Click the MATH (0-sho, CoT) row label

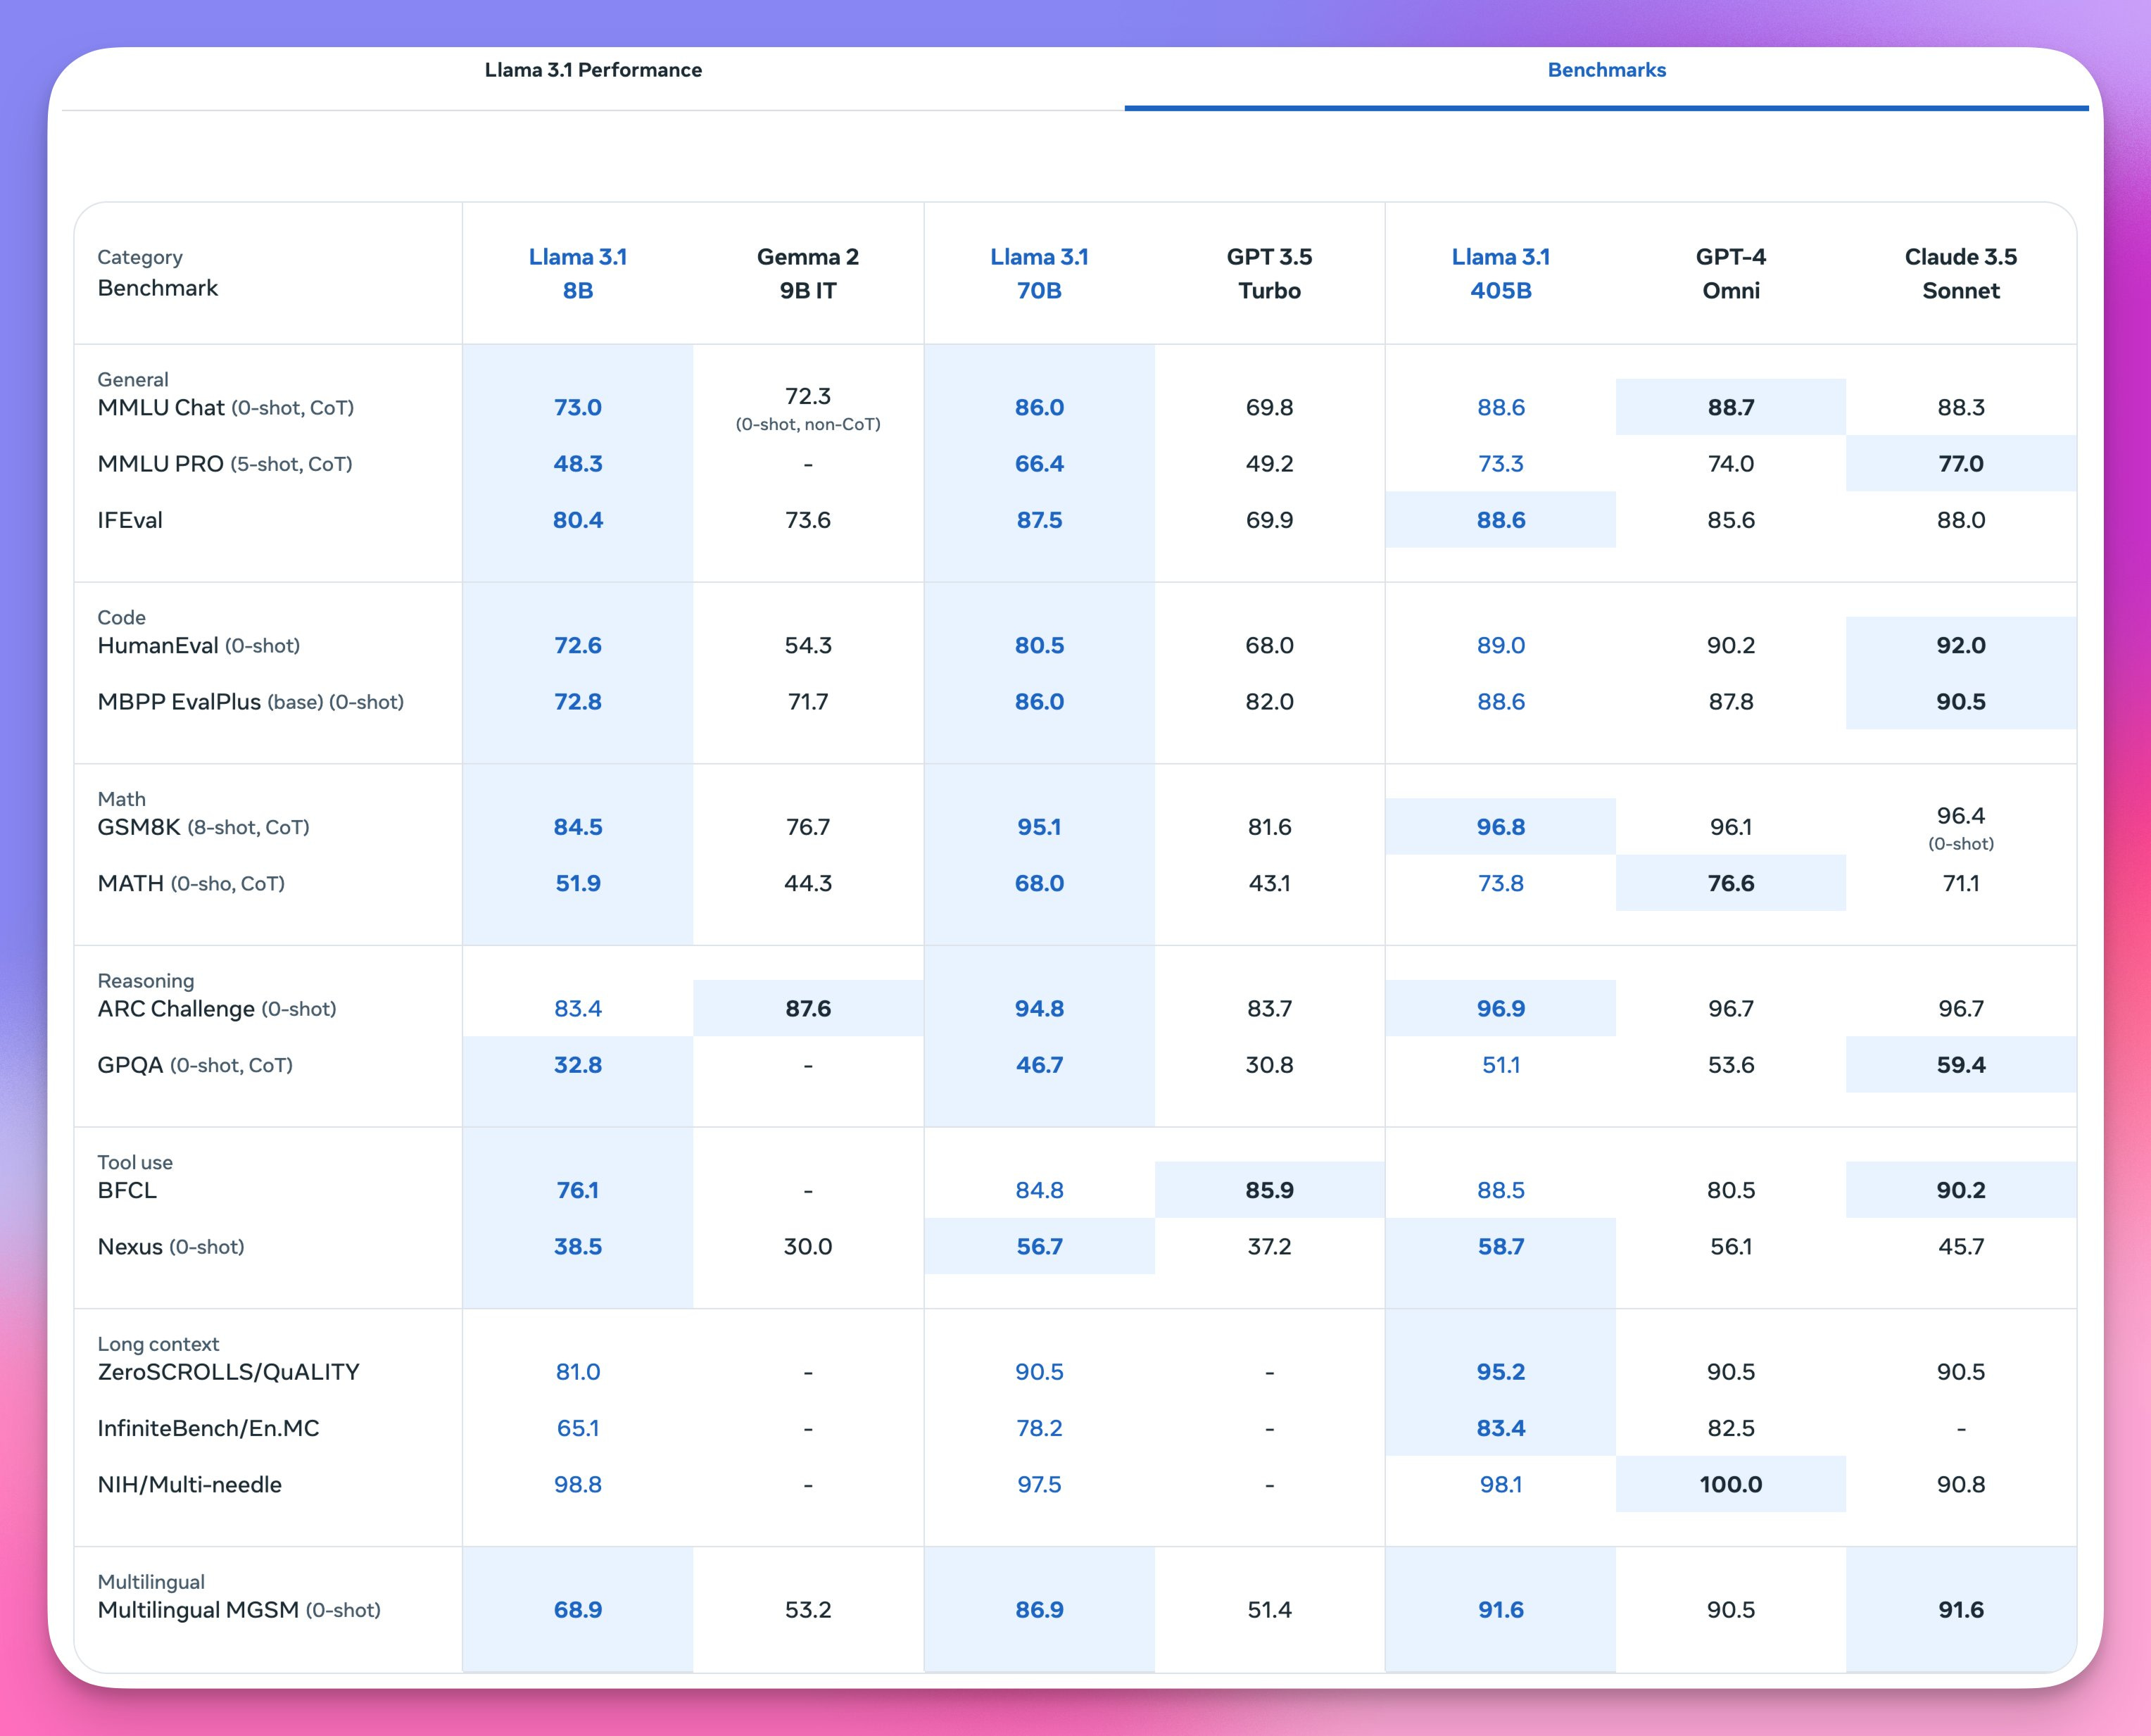[191, 883]
